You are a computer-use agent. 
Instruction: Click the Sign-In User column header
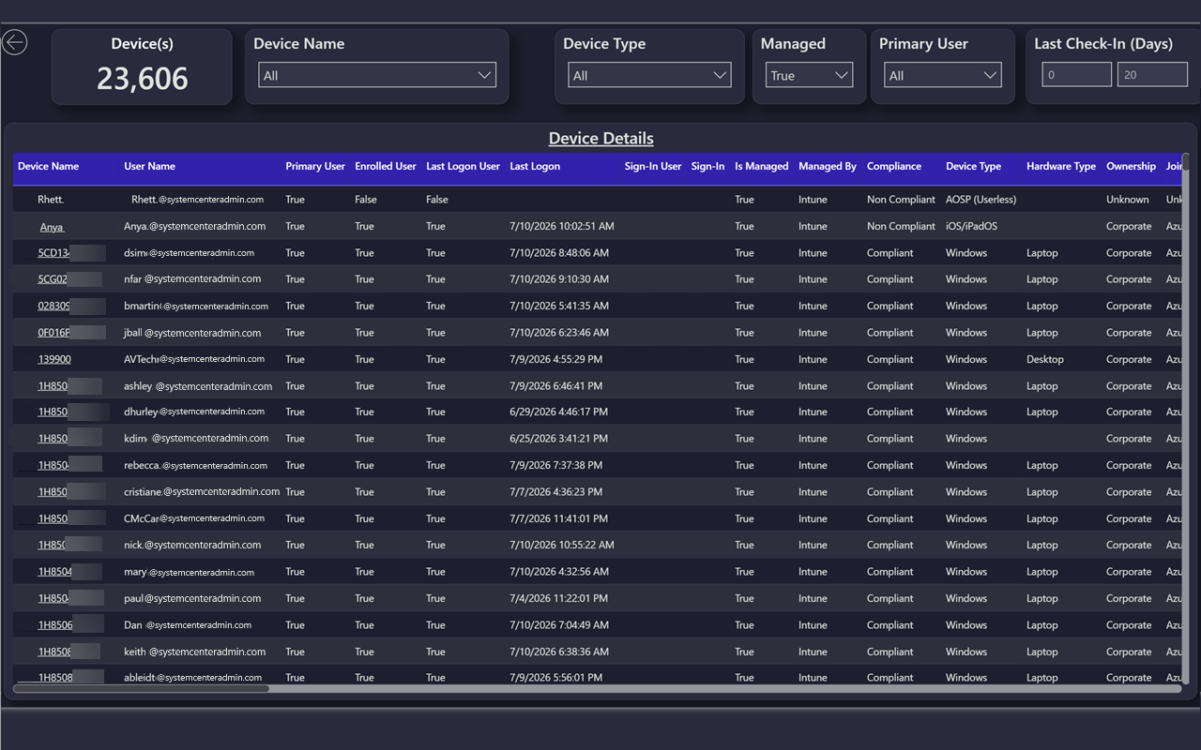tap(653, 166)
